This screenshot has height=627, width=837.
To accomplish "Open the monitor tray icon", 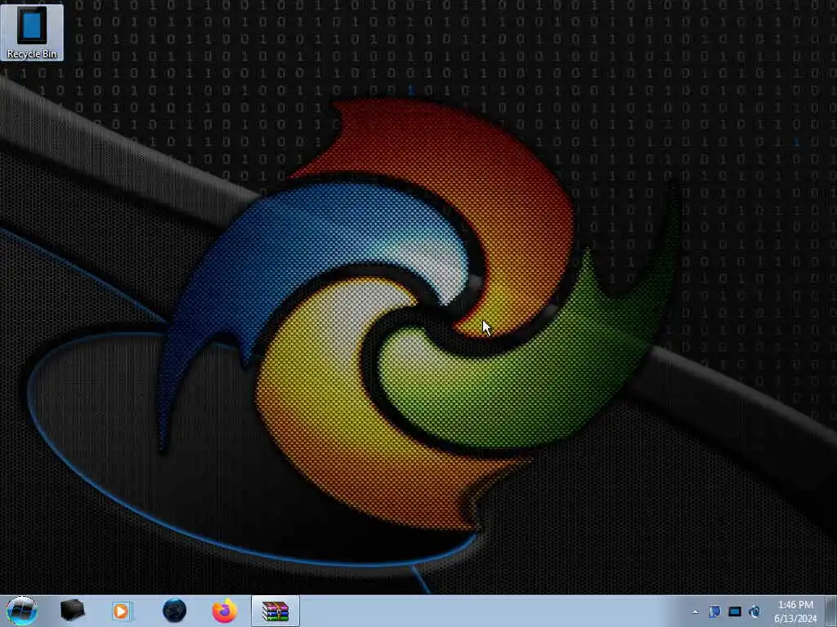I will point(735,611).
